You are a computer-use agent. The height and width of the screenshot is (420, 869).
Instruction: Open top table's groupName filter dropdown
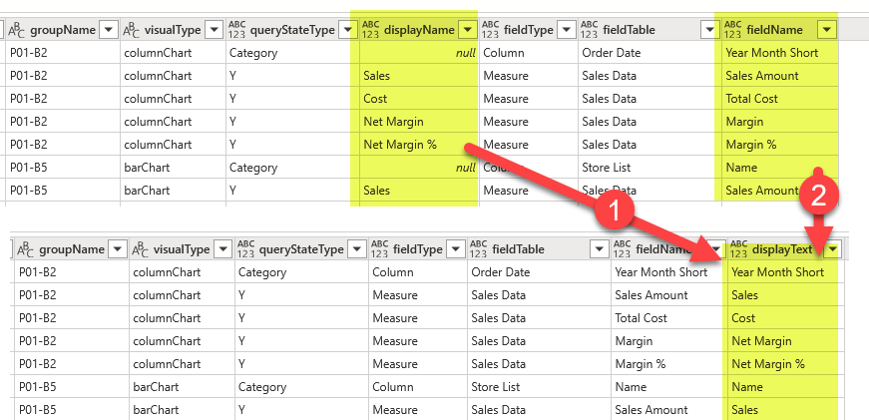109,30
